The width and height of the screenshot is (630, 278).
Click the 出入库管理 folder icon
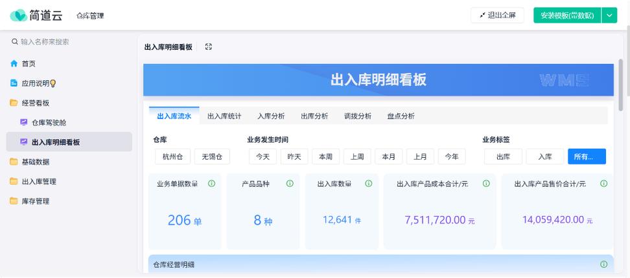click(14, 182)
